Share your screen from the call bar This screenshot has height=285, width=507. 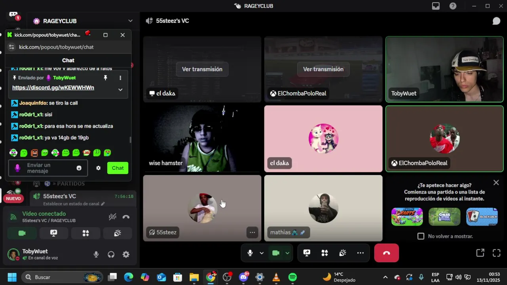pos(307,253)
